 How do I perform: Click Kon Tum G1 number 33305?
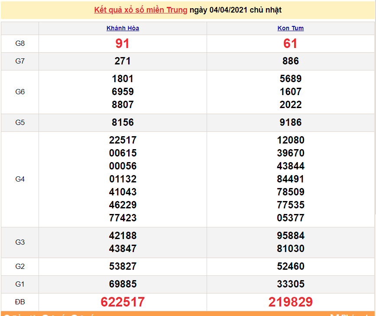pyautogui.click(x=290, y=284)
